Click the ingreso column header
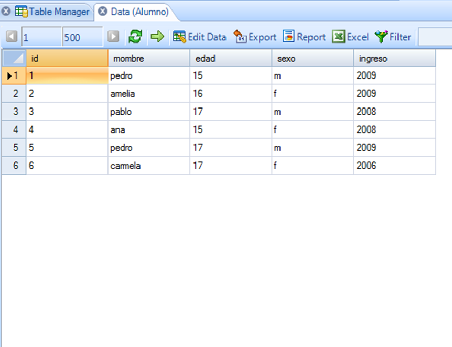Screen dimensions: 452x347 [x=394, y=58]
